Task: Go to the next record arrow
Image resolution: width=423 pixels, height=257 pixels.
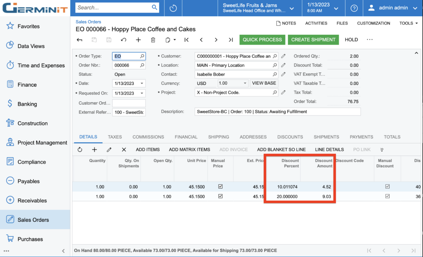Action: (216, 40)
